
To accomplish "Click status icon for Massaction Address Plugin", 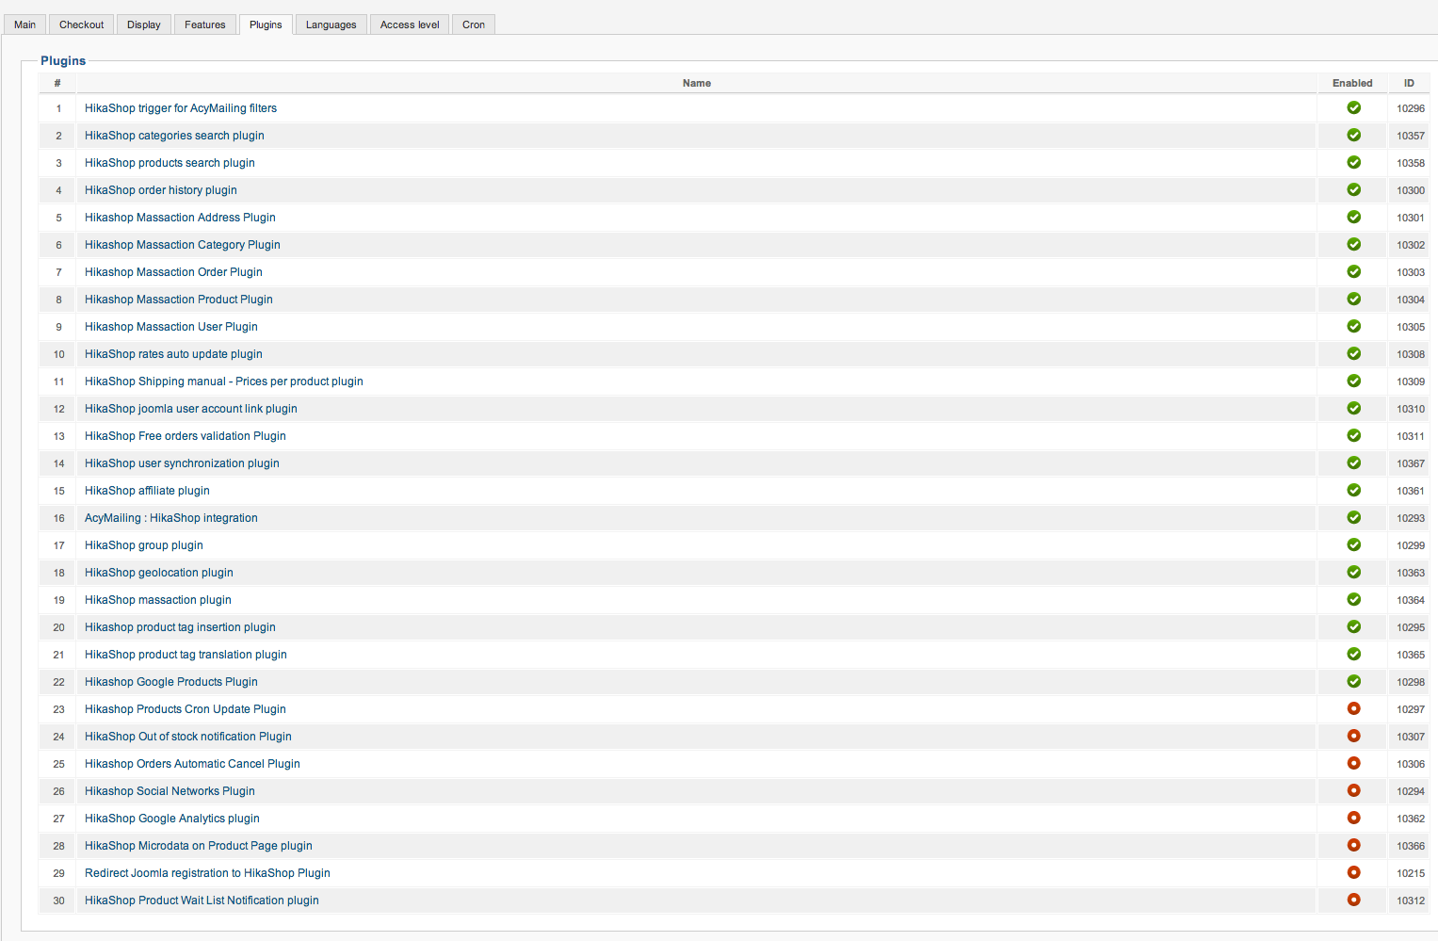I will [1354, 217].
